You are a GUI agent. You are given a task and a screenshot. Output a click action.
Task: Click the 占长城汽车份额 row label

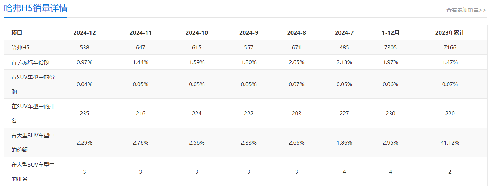coord(30,62)
